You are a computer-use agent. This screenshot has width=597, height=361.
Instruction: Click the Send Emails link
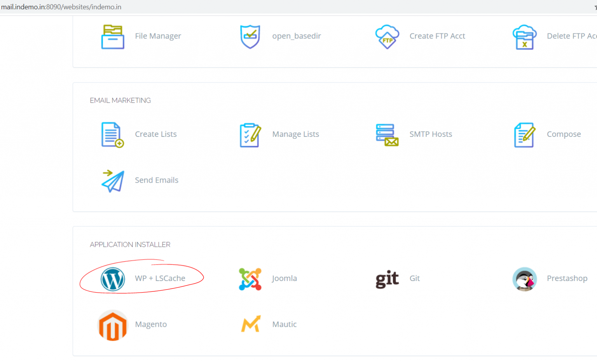(x=157, y=180)
